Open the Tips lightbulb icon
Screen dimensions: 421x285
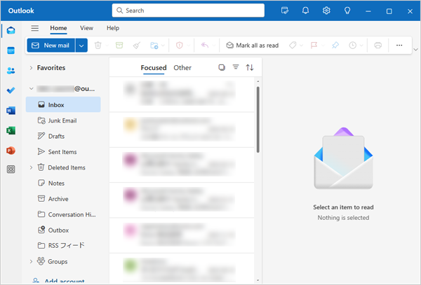[347, 11]
